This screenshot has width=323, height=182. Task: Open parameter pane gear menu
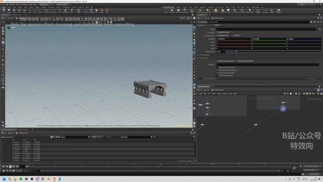click(311, 22)
